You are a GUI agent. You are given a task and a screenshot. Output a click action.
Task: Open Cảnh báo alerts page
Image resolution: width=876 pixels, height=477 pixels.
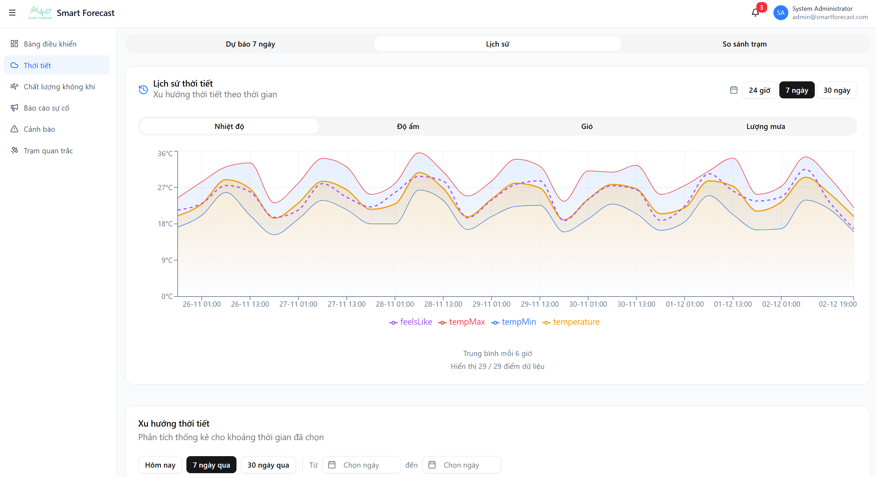[x=39, y=129]
